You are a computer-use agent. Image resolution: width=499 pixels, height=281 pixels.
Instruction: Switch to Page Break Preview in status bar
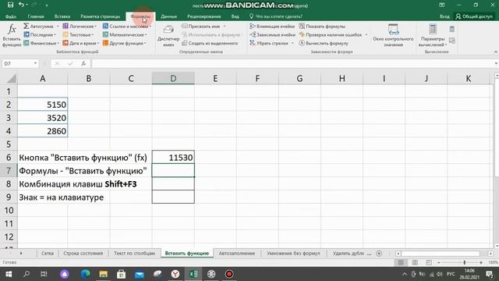(429, 262)
